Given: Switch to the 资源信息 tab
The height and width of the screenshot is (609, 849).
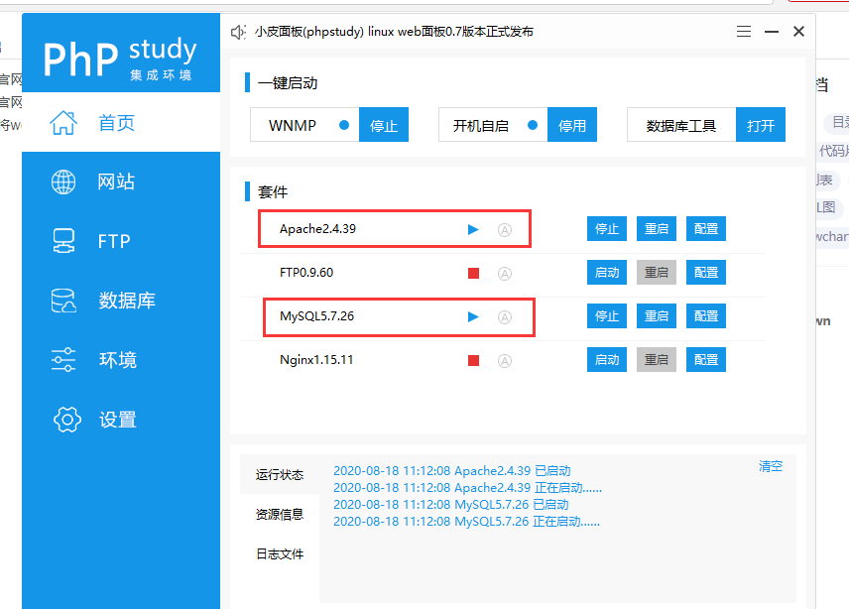Looking at the screenshot, I should coord(280,514).
